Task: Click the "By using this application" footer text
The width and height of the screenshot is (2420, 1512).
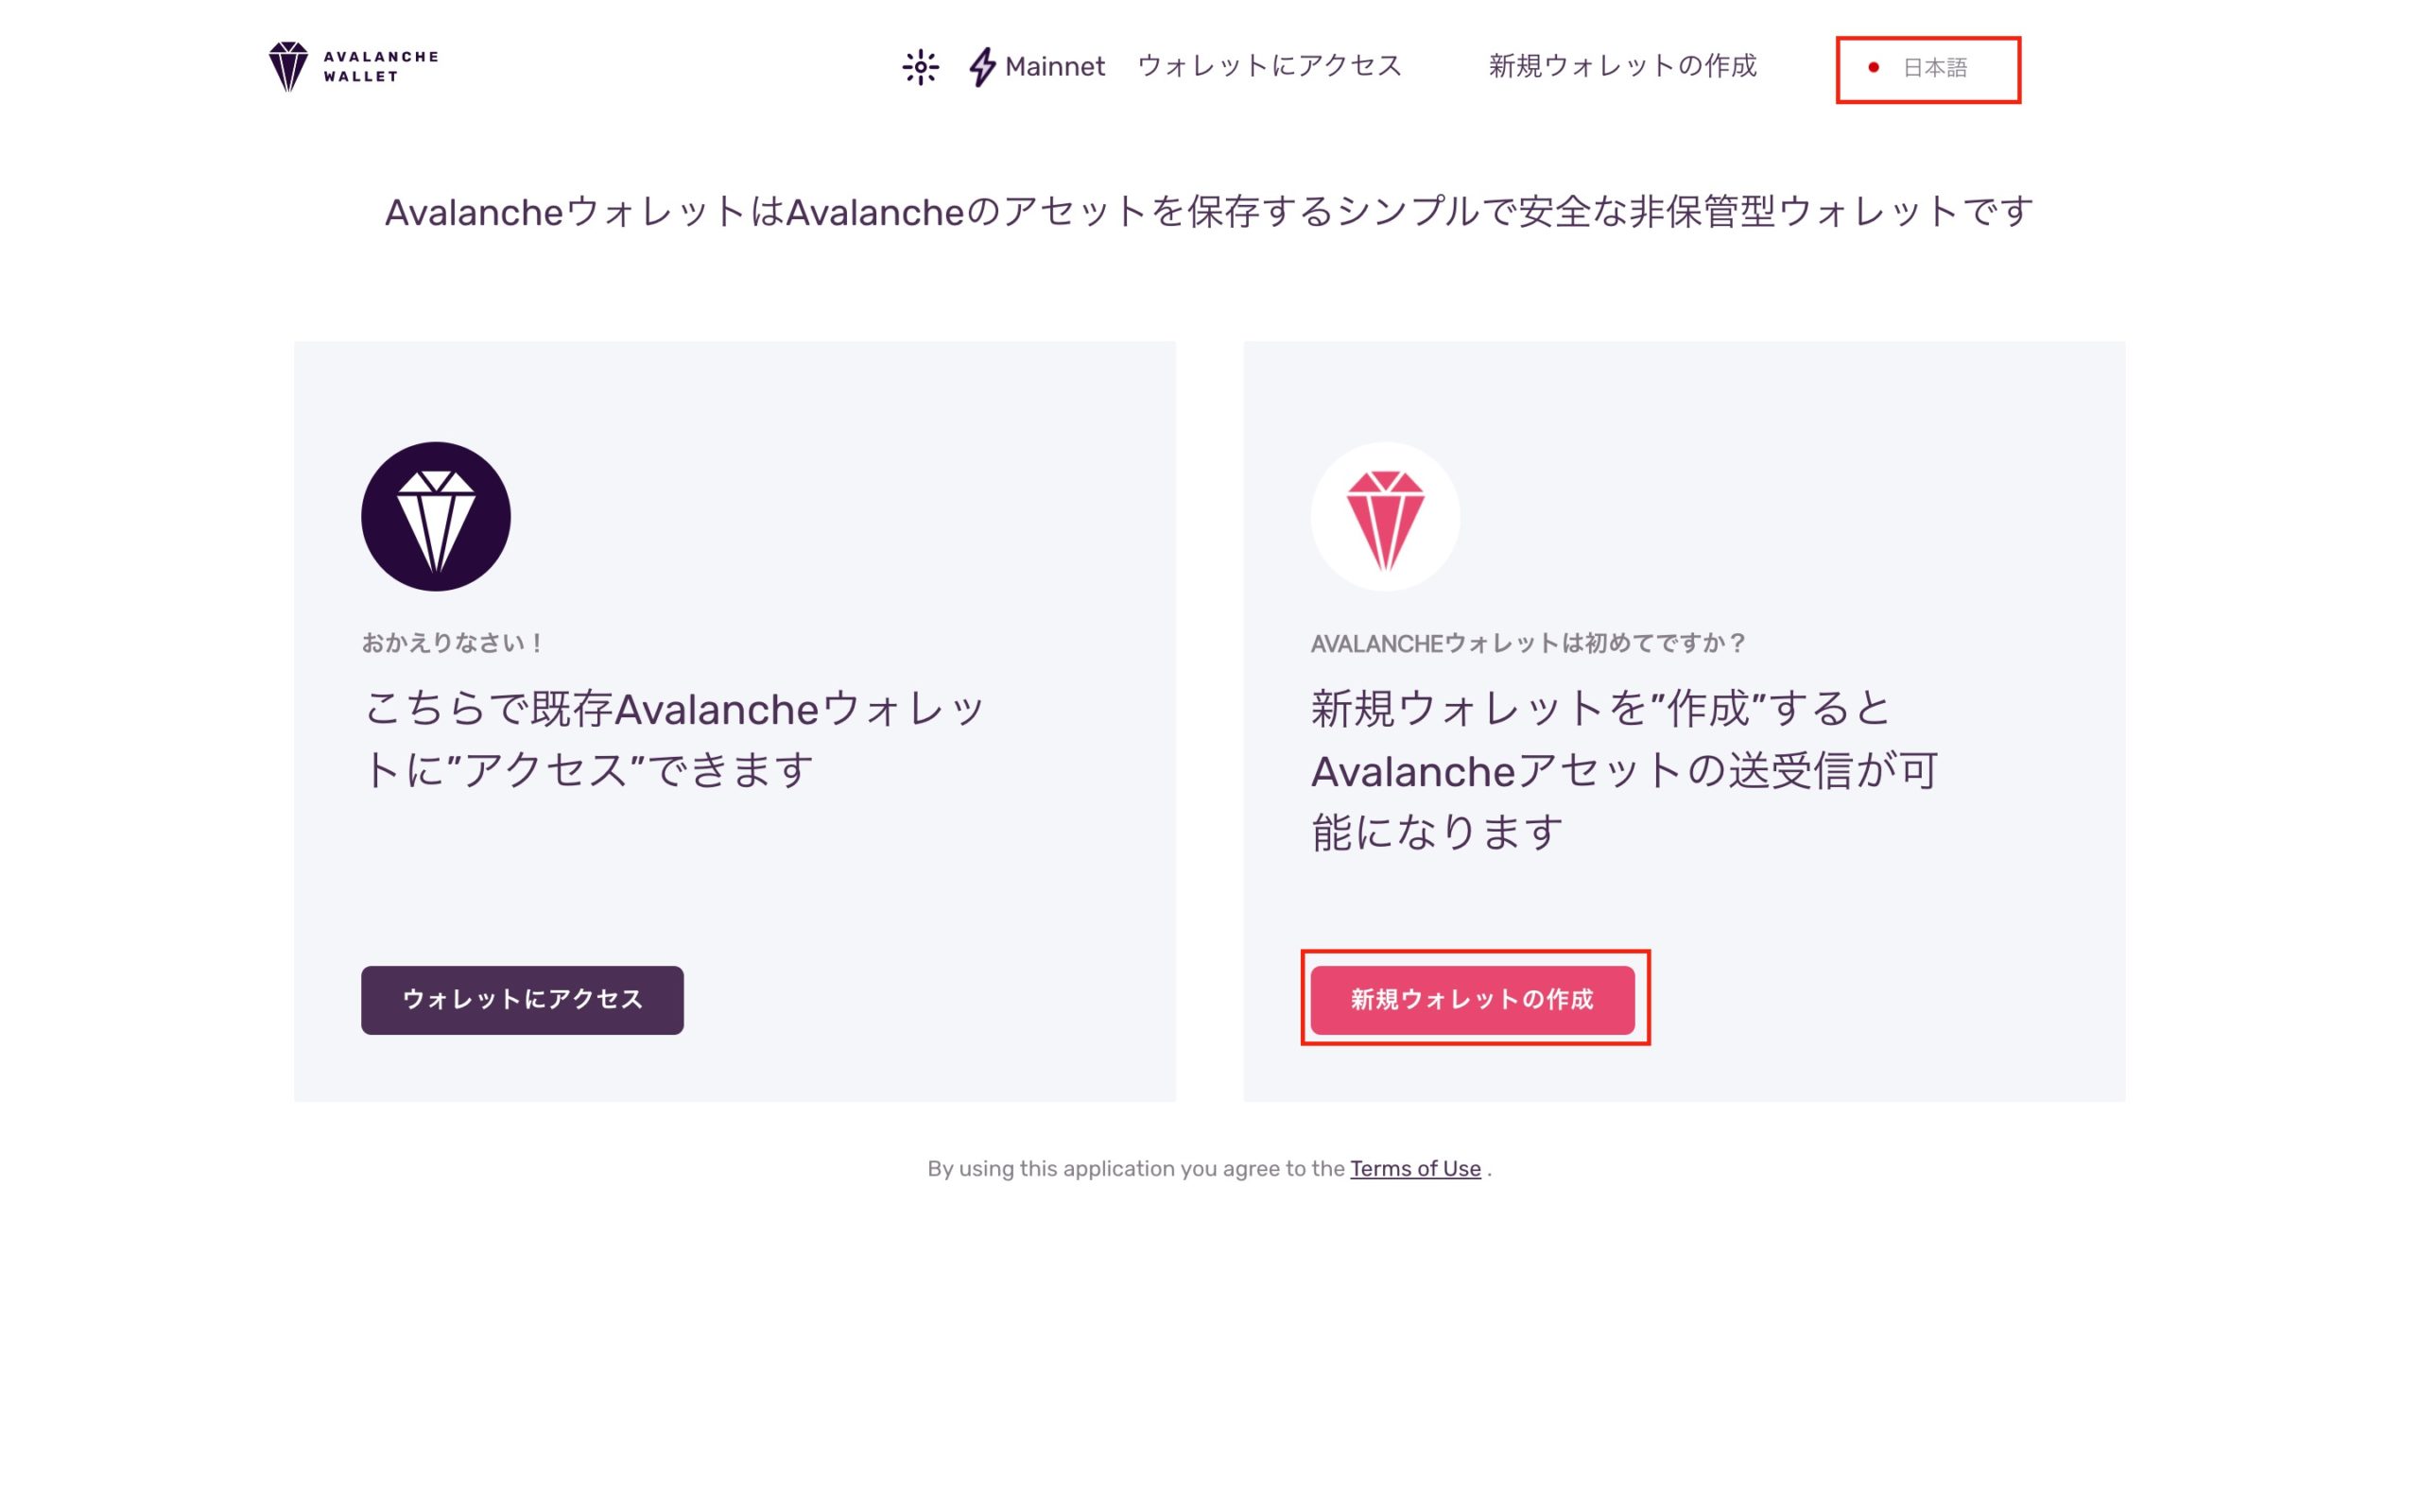Action: tap(1135, 1168)
